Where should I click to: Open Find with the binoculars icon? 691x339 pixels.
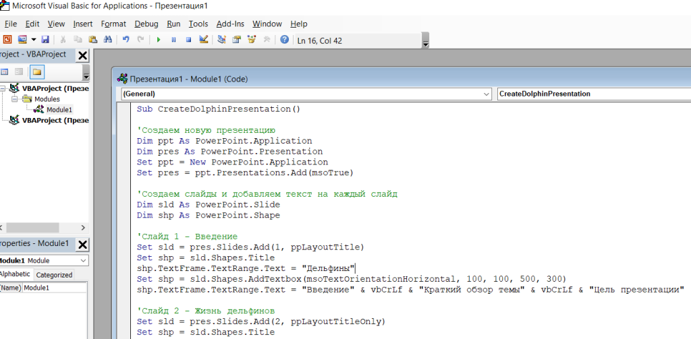pyautogui.click(x=107, y=40)
